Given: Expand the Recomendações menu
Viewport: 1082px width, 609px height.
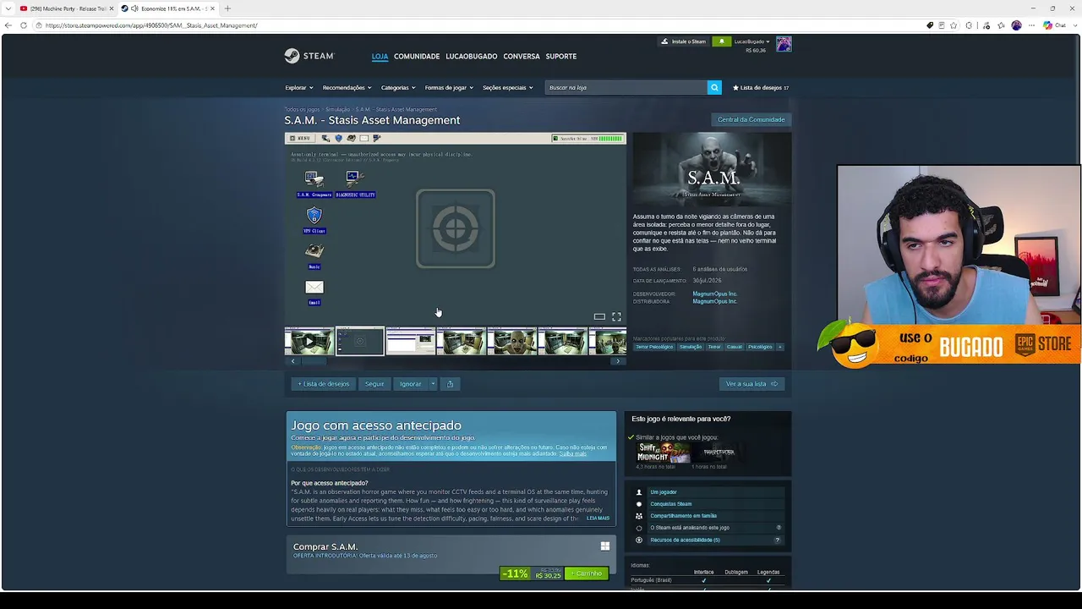Looking at the screenshot, I should [x=347, y=88].
